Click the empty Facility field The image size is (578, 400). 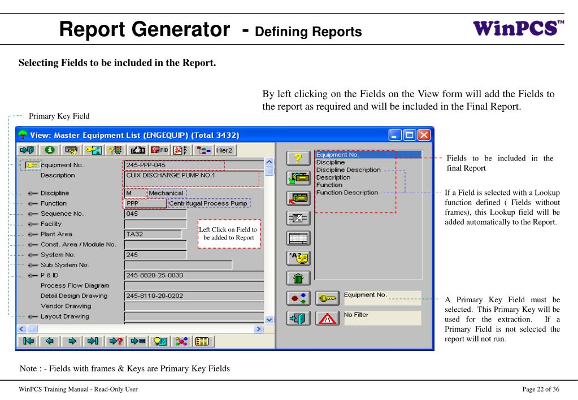[155, 224]
